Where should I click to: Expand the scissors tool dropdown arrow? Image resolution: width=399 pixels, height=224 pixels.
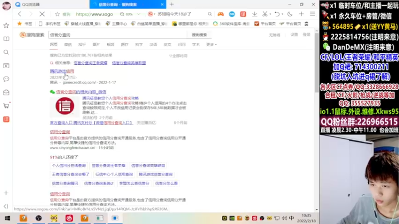(x=270, y=14)
